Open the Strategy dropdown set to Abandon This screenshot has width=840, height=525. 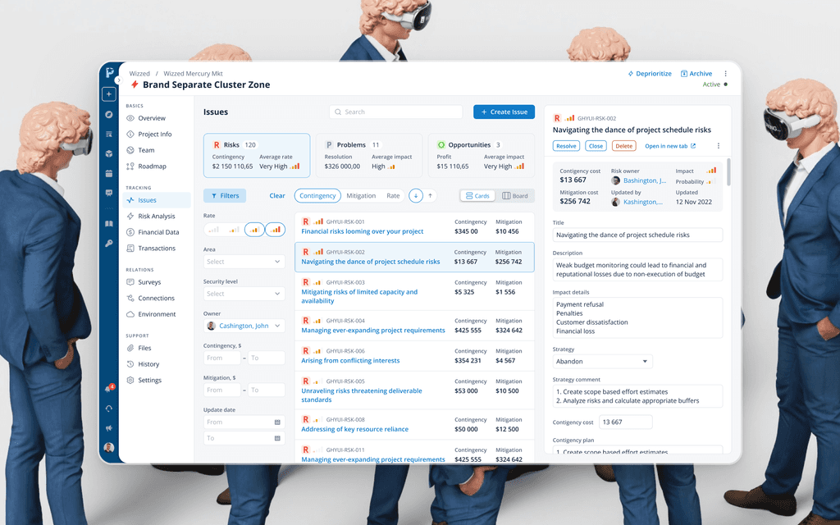[x=602, y=361]
